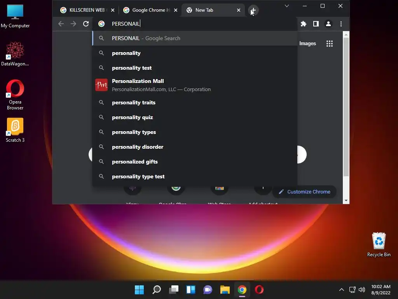Reload the page
Viewport: 398px width, 299px height.
tap(86, 24)
